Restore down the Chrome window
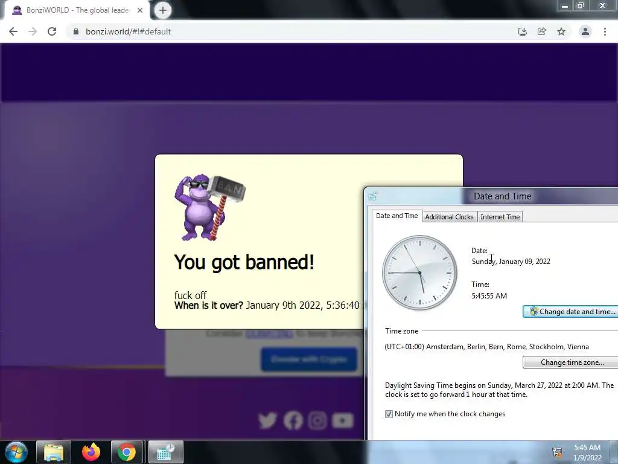 point(581,5)
